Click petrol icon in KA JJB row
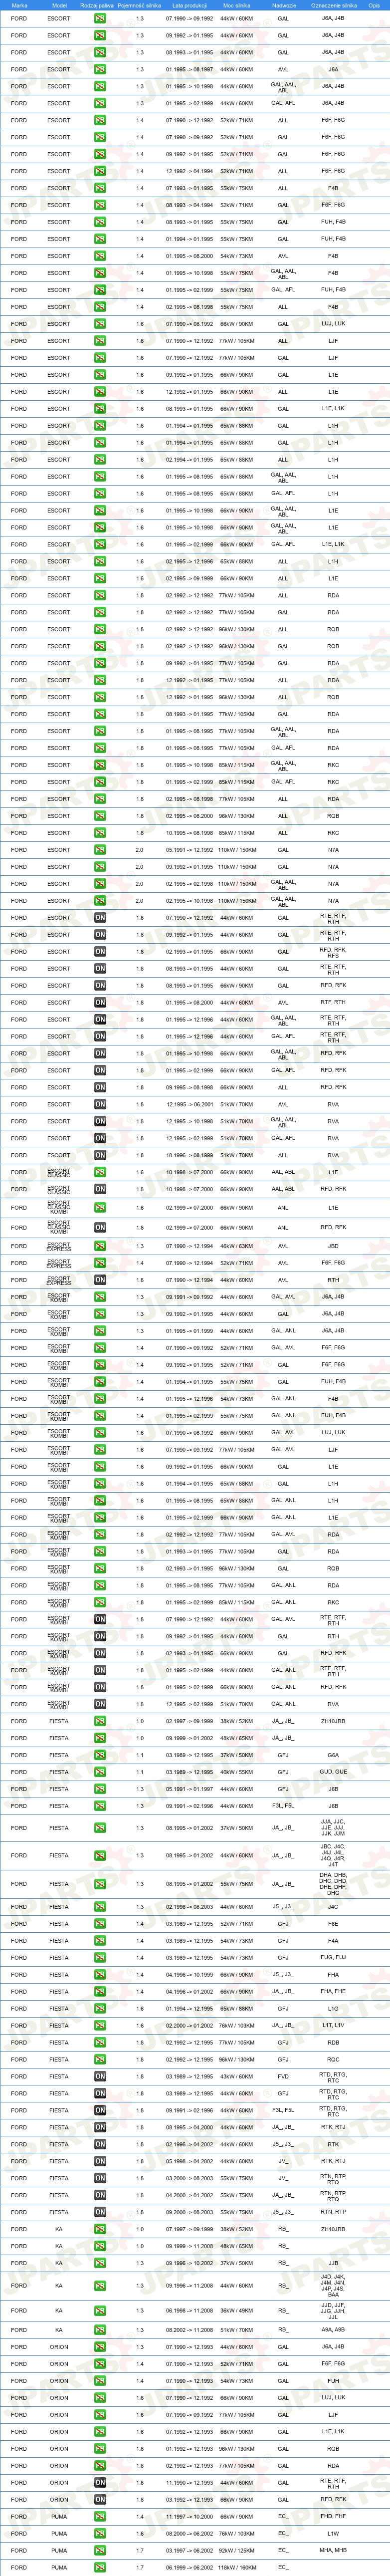Viewport: 390px width, 2576px height. (x=100, y=2263)
